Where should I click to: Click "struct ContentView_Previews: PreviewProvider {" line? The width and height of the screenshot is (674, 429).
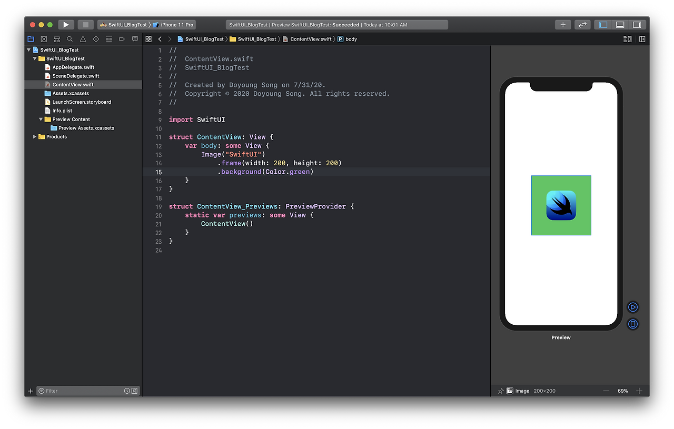261,206
